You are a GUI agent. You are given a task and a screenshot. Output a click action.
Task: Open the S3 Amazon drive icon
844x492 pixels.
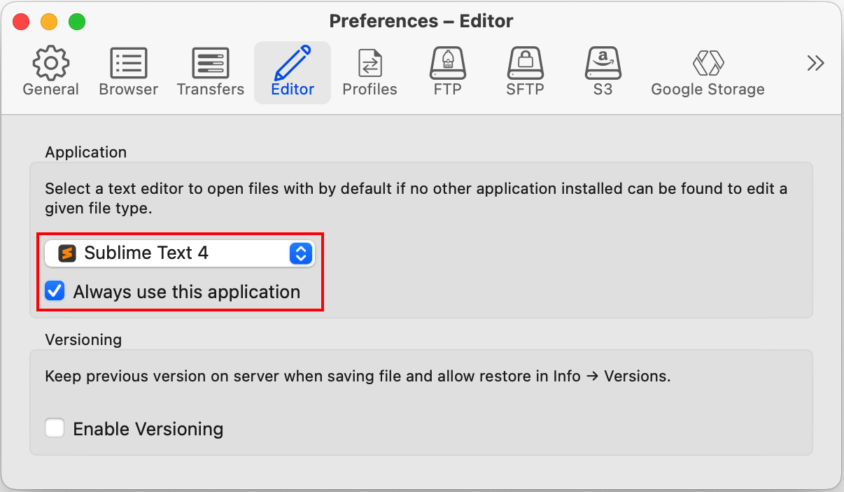pyautogui.click(x=603, y=63)
